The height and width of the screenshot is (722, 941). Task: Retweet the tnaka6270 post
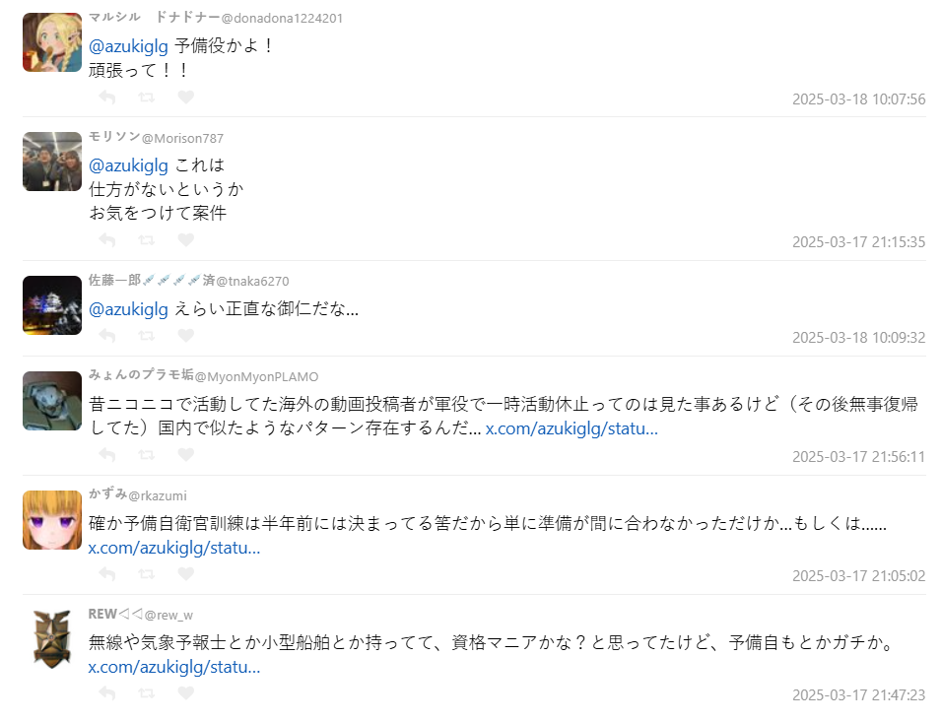pos(147,335)
